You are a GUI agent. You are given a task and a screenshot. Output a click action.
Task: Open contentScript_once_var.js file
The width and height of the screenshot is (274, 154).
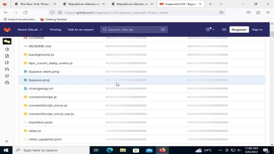click(x=51, y=114)
